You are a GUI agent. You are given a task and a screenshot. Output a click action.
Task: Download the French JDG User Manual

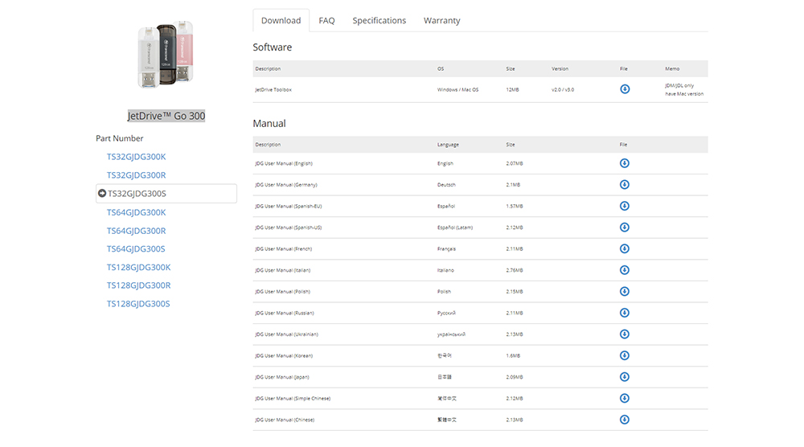click(x=625, y=248)
